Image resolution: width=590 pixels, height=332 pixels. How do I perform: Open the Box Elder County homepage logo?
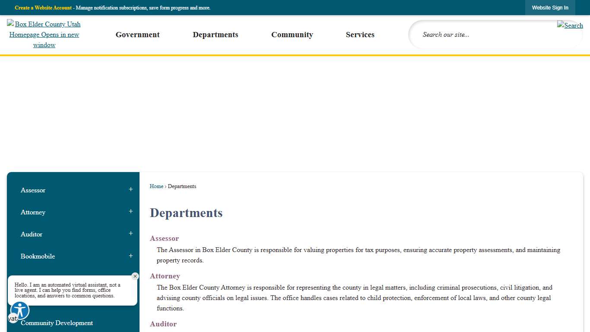point(44,34)
